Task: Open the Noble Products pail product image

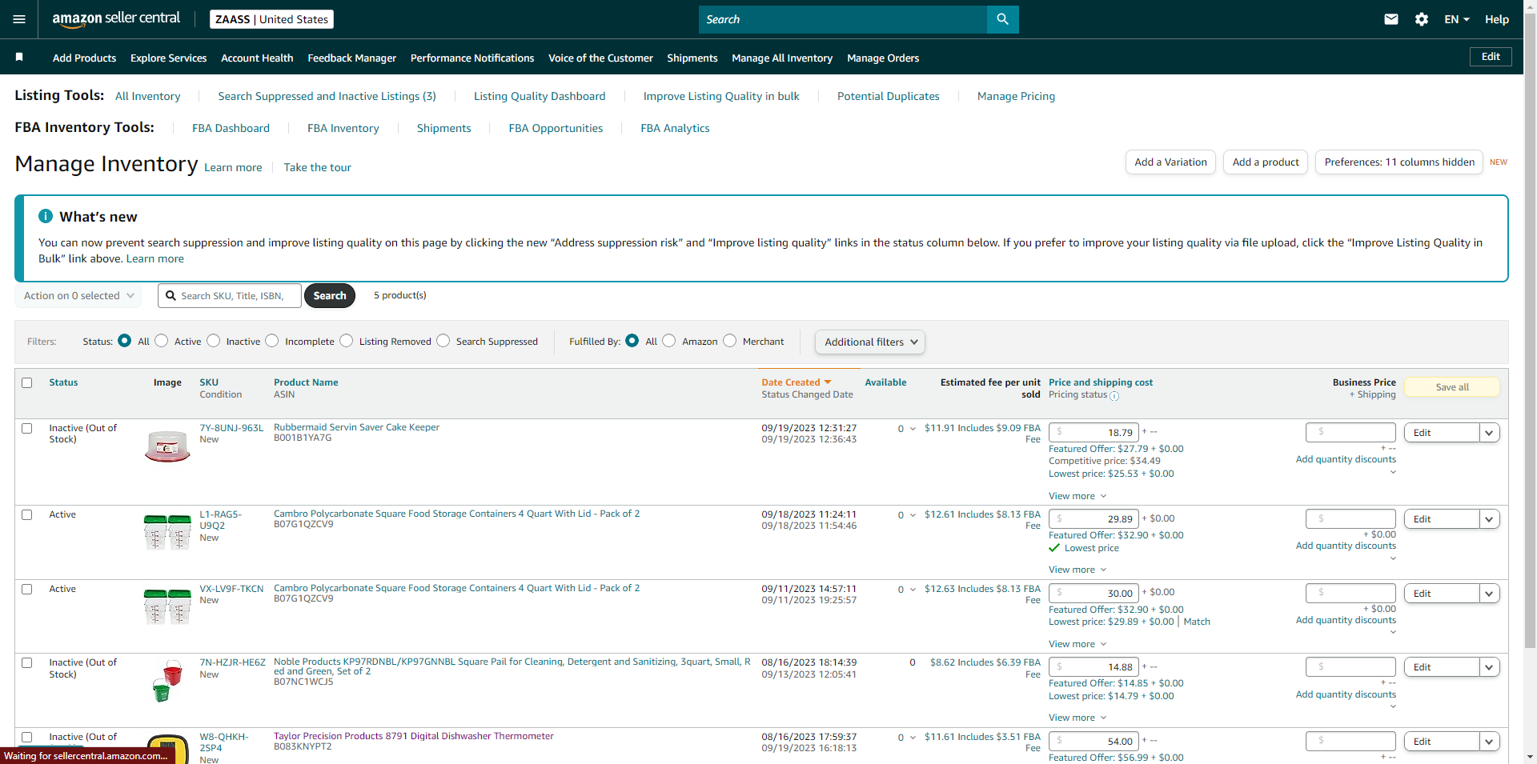Action: (167, 681)
